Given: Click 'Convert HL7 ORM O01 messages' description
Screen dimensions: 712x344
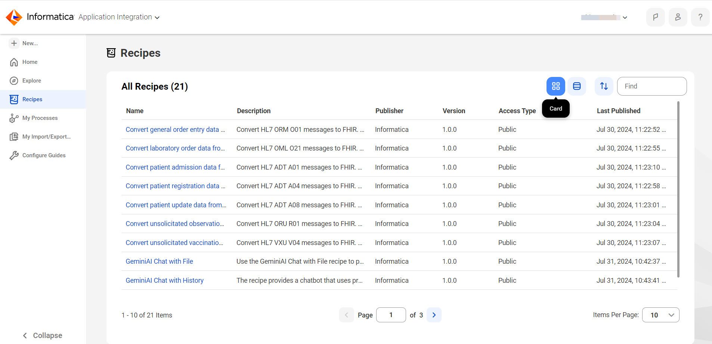Looking at the screenshot, I should click(300, 130).
